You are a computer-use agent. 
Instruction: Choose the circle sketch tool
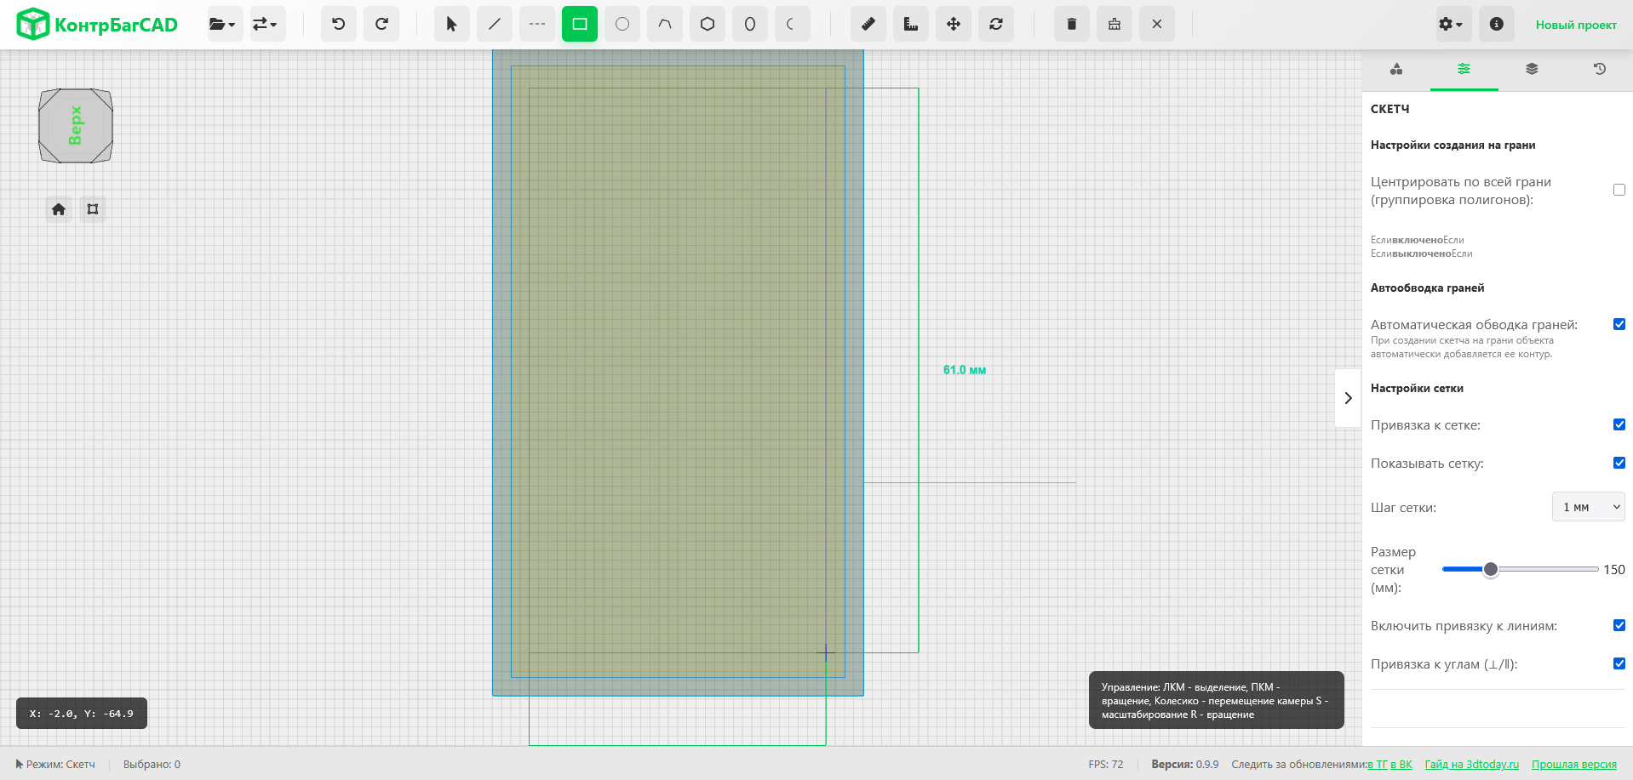(x=622, y=25)
